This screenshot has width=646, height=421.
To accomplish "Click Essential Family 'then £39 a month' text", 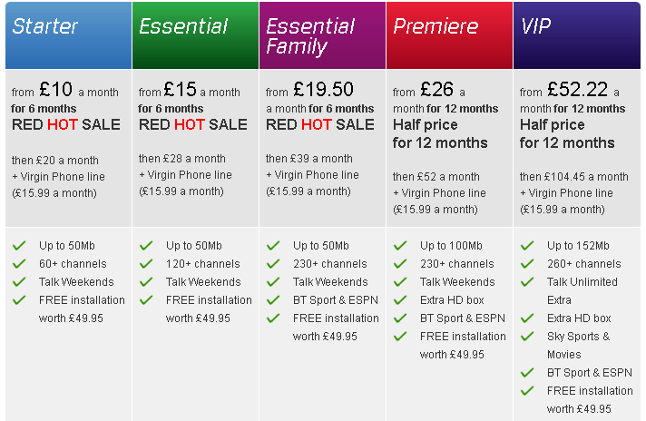I will (x=309, y=159).
